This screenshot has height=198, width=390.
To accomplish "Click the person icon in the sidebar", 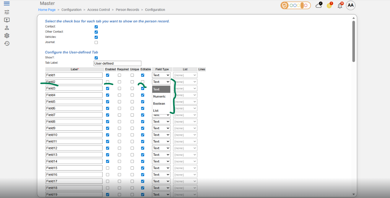I will (7, 28).
